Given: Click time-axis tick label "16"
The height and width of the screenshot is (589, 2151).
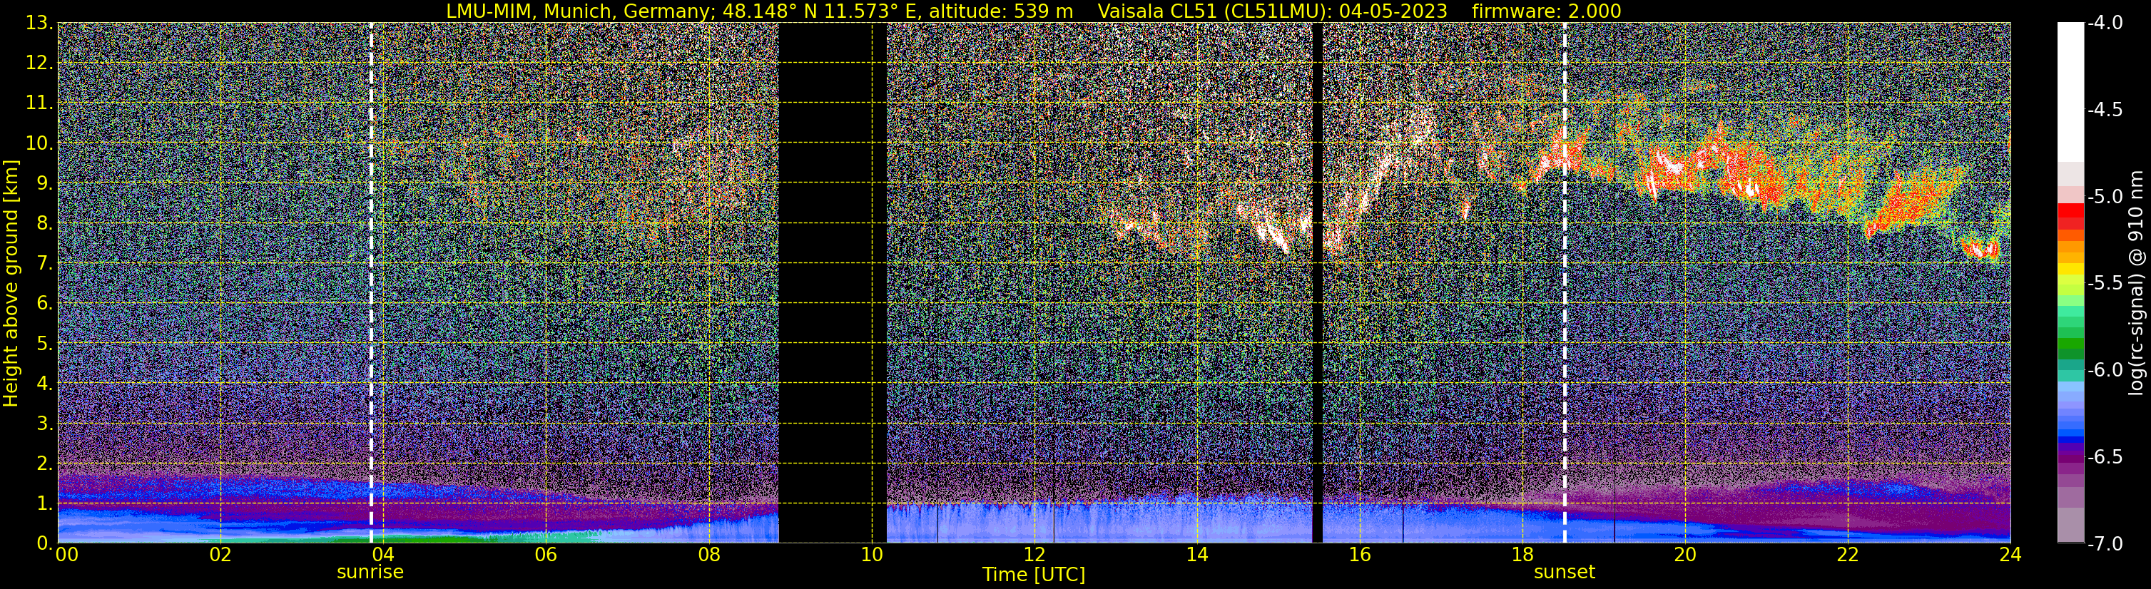Looking at the screenshot, I should (1359, 555).
